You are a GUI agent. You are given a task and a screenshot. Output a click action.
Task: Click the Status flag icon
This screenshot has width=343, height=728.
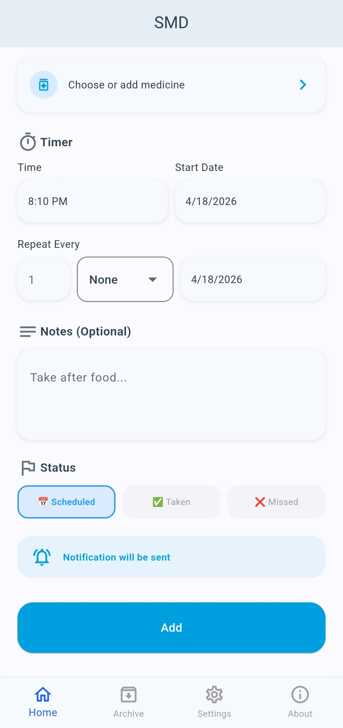coord(28,468)
